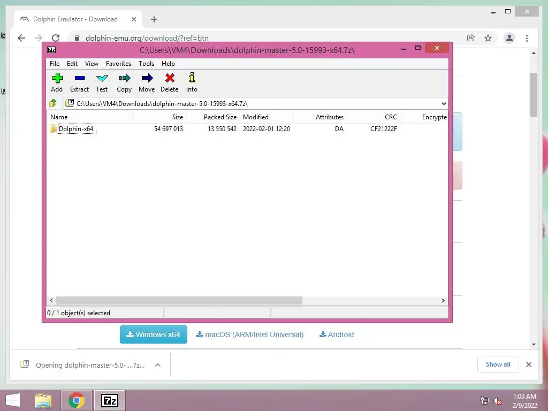Open File Explorer from taskbar
Image resolution: width=548 pixels, height=411 pixels.
(43, 400)
